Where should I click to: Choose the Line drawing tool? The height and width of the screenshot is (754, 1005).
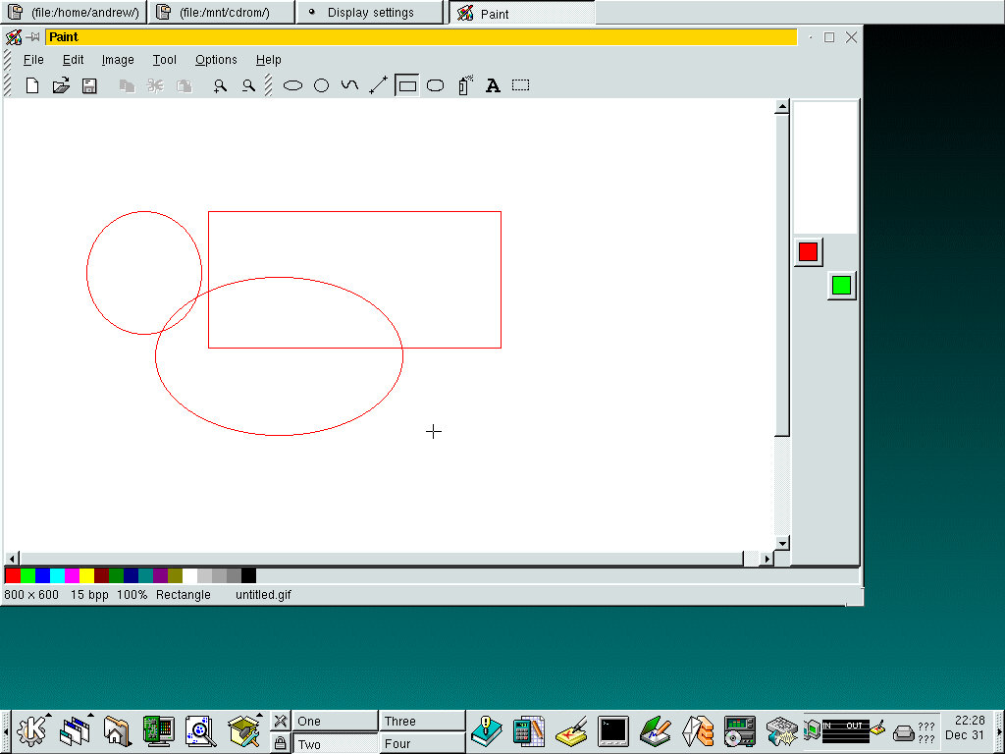point(378,85)
